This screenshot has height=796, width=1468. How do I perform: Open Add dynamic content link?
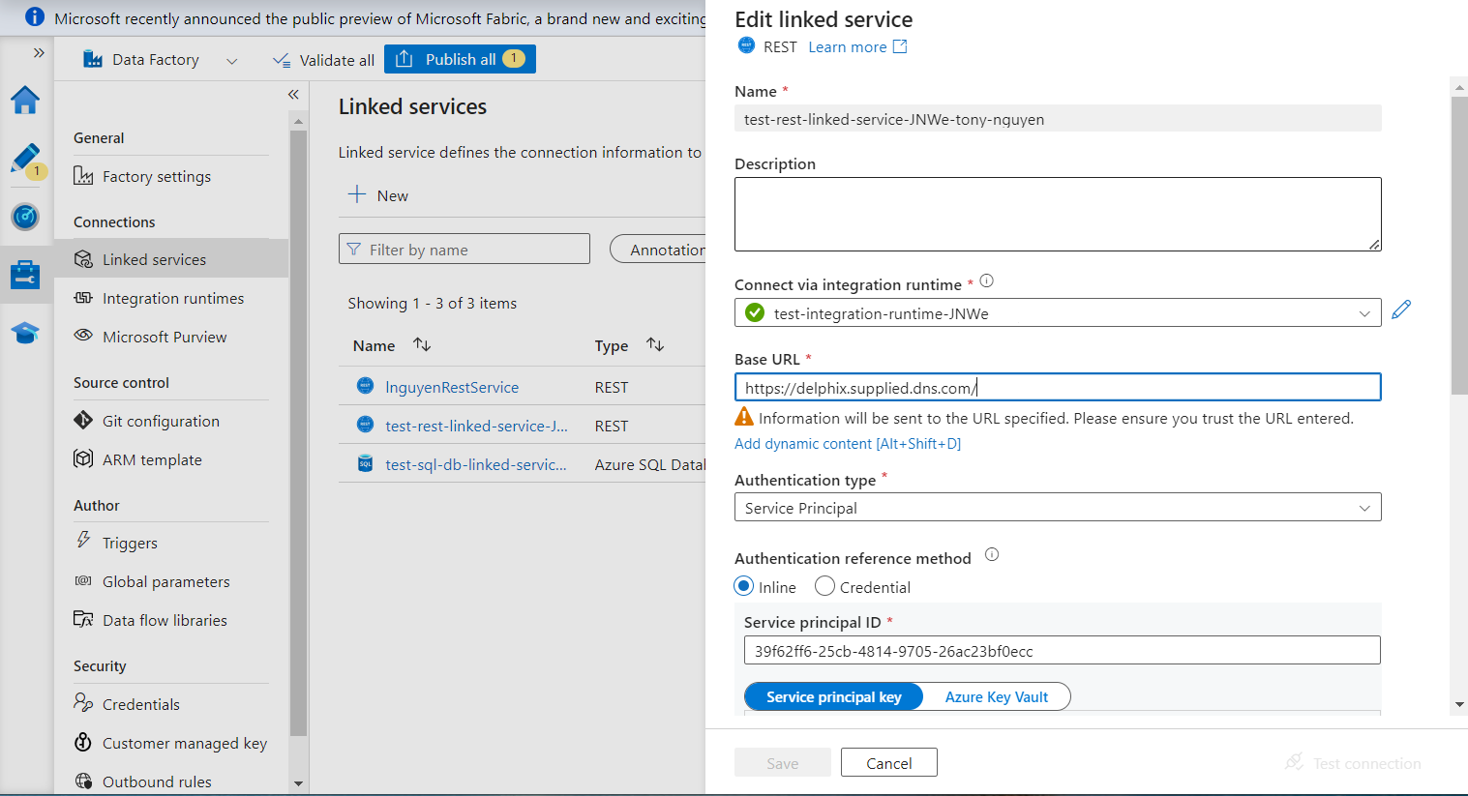pyautogui.click(x=847, y=444)
